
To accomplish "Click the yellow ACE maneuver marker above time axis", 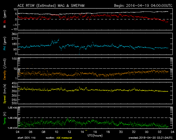I will (x=86, y=130).
